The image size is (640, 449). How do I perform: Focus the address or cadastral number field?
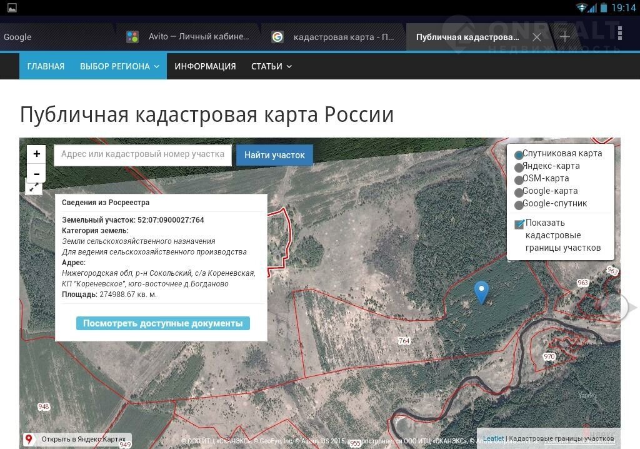click(142, 154)
